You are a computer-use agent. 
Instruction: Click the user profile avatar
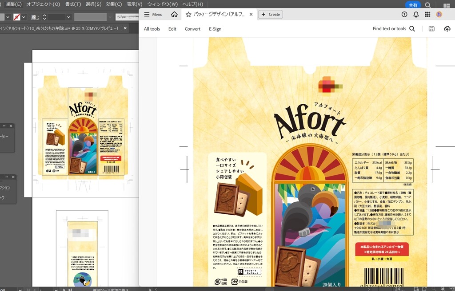439,14
